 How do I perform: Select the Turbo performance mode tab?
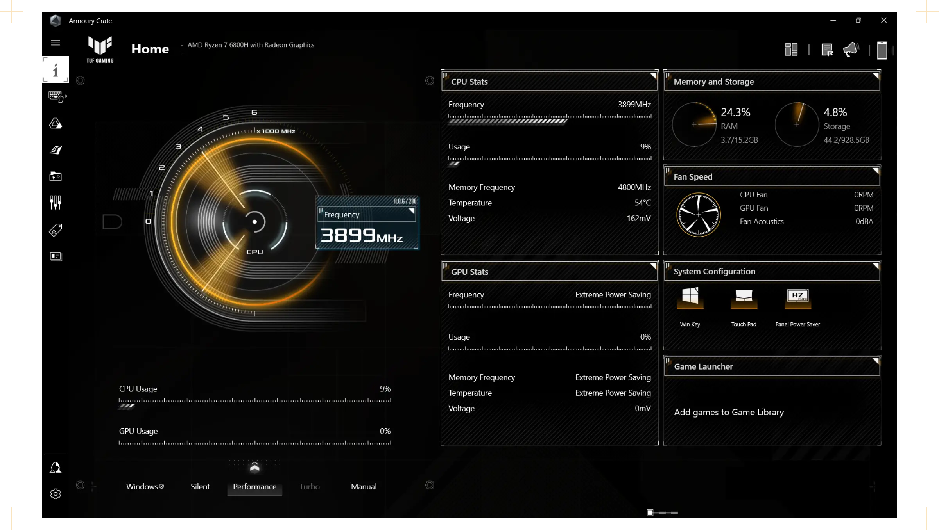click(x=309, y=486)
